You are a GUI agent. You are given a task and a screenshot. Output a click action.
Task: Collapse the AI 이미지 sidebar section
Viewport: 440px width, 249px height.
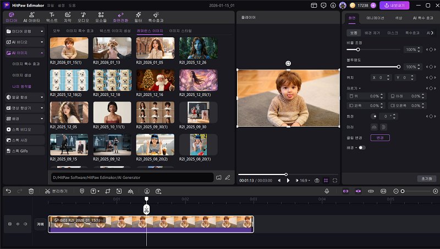(x=42, y=53)
